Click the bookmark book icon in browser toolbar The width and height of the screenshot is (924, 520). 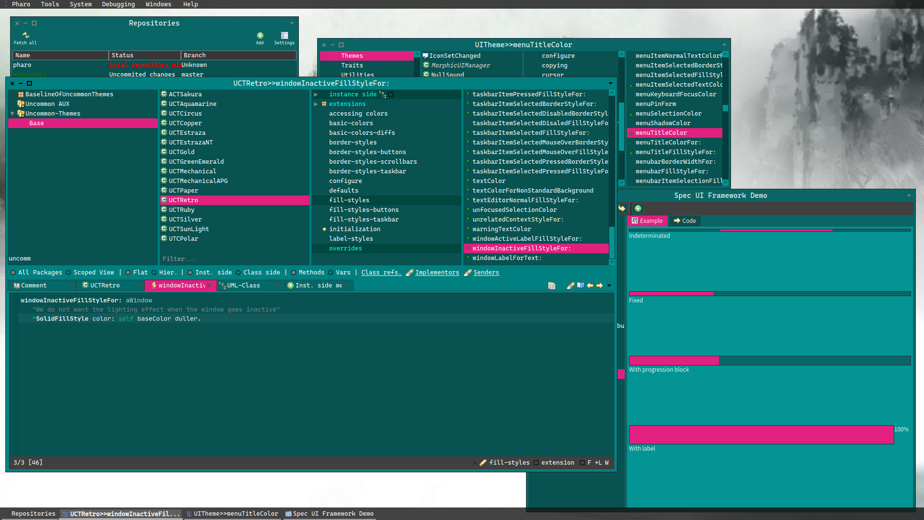point(580,286)
